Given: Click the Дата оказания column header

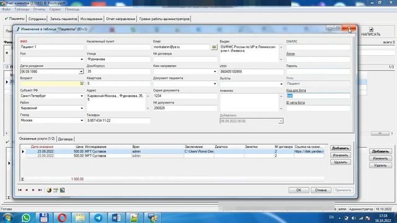Looking at the screenshot, I should [42, 147].
